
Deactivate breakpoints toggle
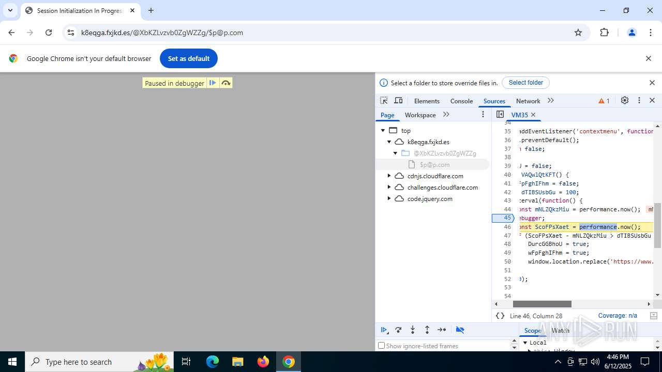pyautogui.click(x=460, y=330)
